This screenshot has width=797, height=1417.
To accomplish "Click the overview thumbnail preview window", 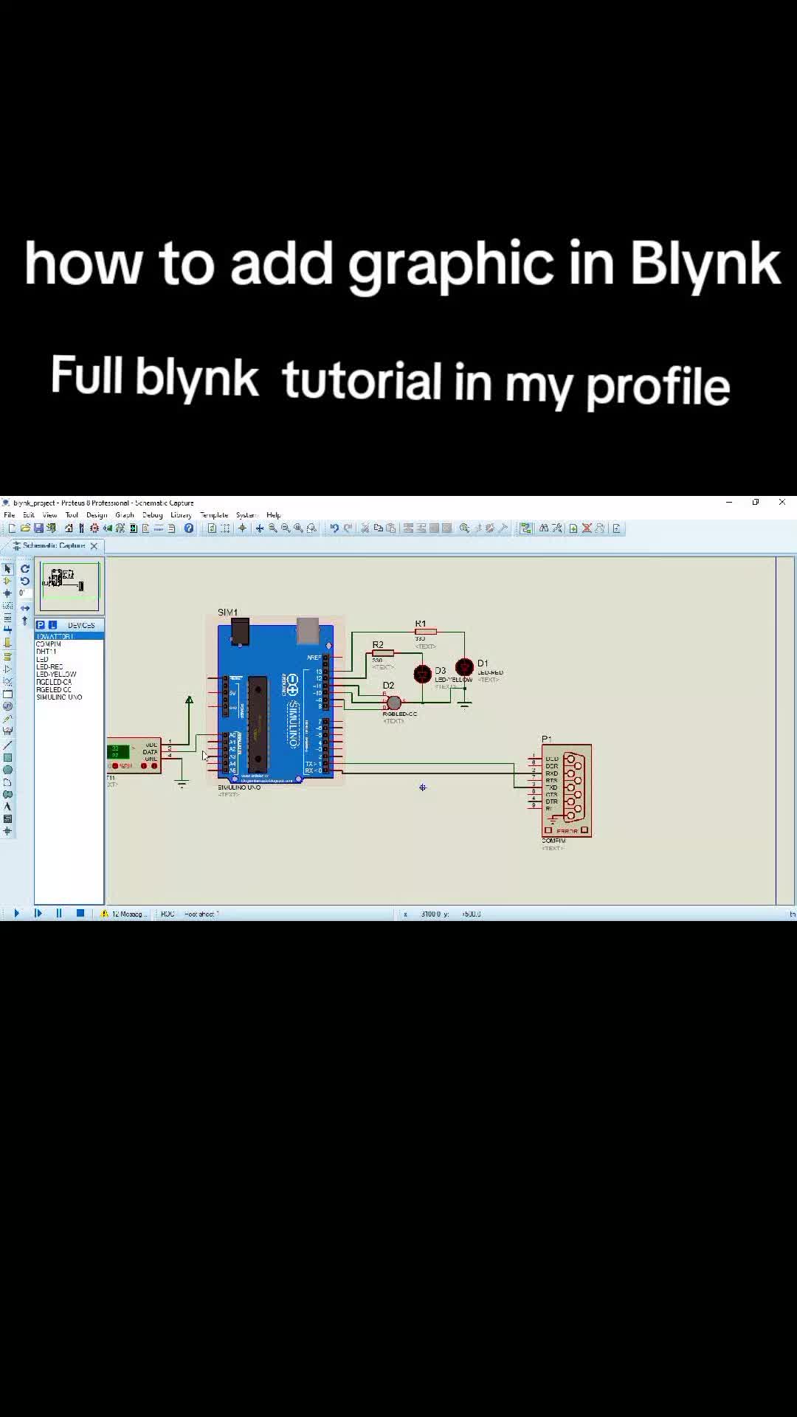I will tap(69, 586).
